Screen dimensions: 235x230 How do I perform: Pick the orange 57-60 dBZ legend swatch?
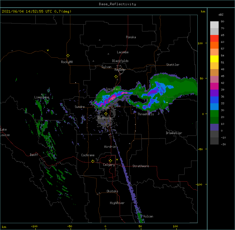pyautogui.click(x=214, y=45)
